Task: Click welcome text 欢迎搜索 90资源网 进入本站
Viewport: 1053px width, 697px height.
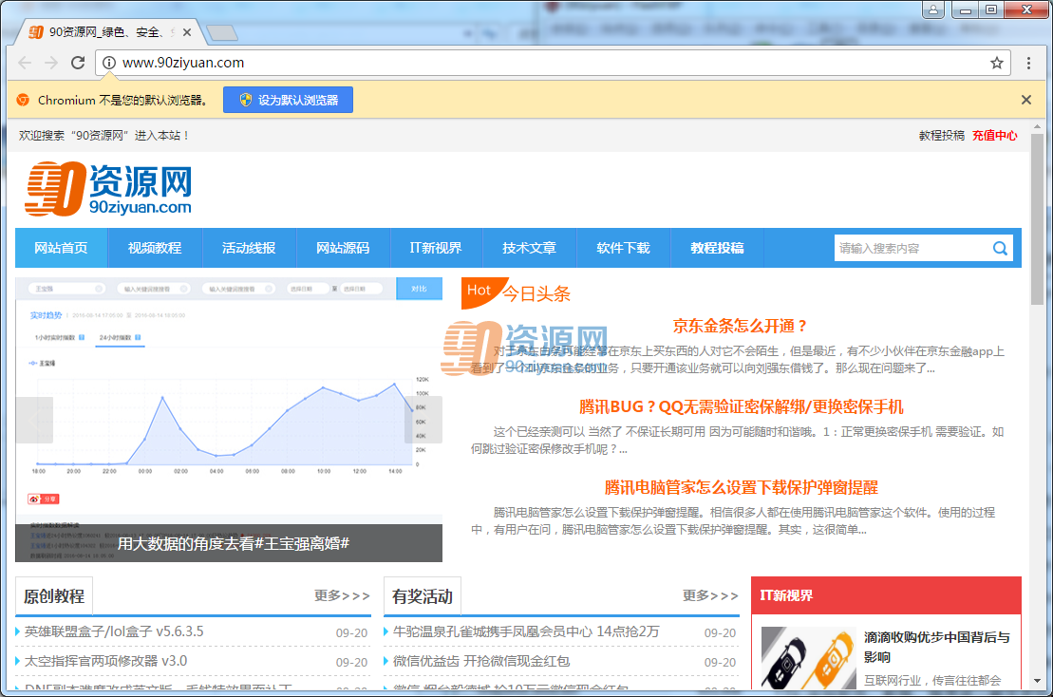Action: (x=104, y=136)
